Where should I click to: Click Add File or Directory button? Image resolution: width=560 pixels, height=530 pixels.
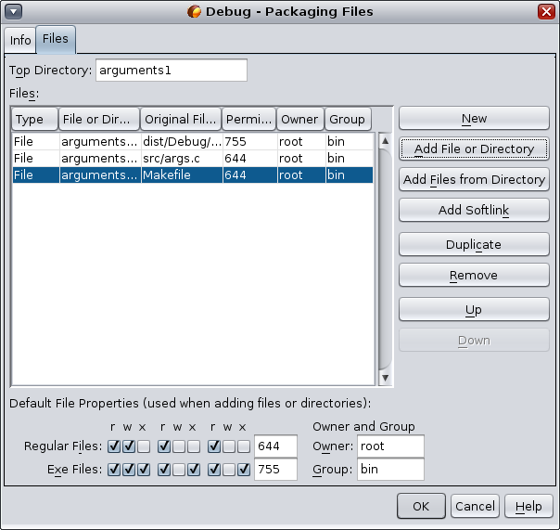click(474, 149)
